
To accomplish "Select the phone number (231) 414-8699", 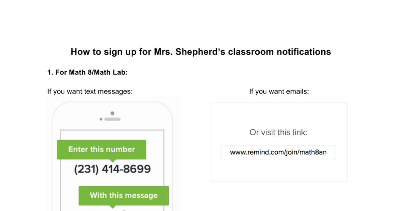I will pyautogui.click(x=112, y=169).
